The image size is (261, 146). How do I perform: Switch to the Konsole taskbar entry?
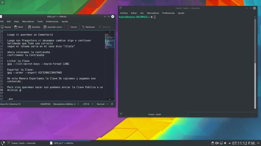(22, 143)
